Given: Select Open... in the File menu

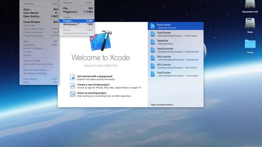Looking at the screenshot, I should pyautogui.click(x=39, y=9).
